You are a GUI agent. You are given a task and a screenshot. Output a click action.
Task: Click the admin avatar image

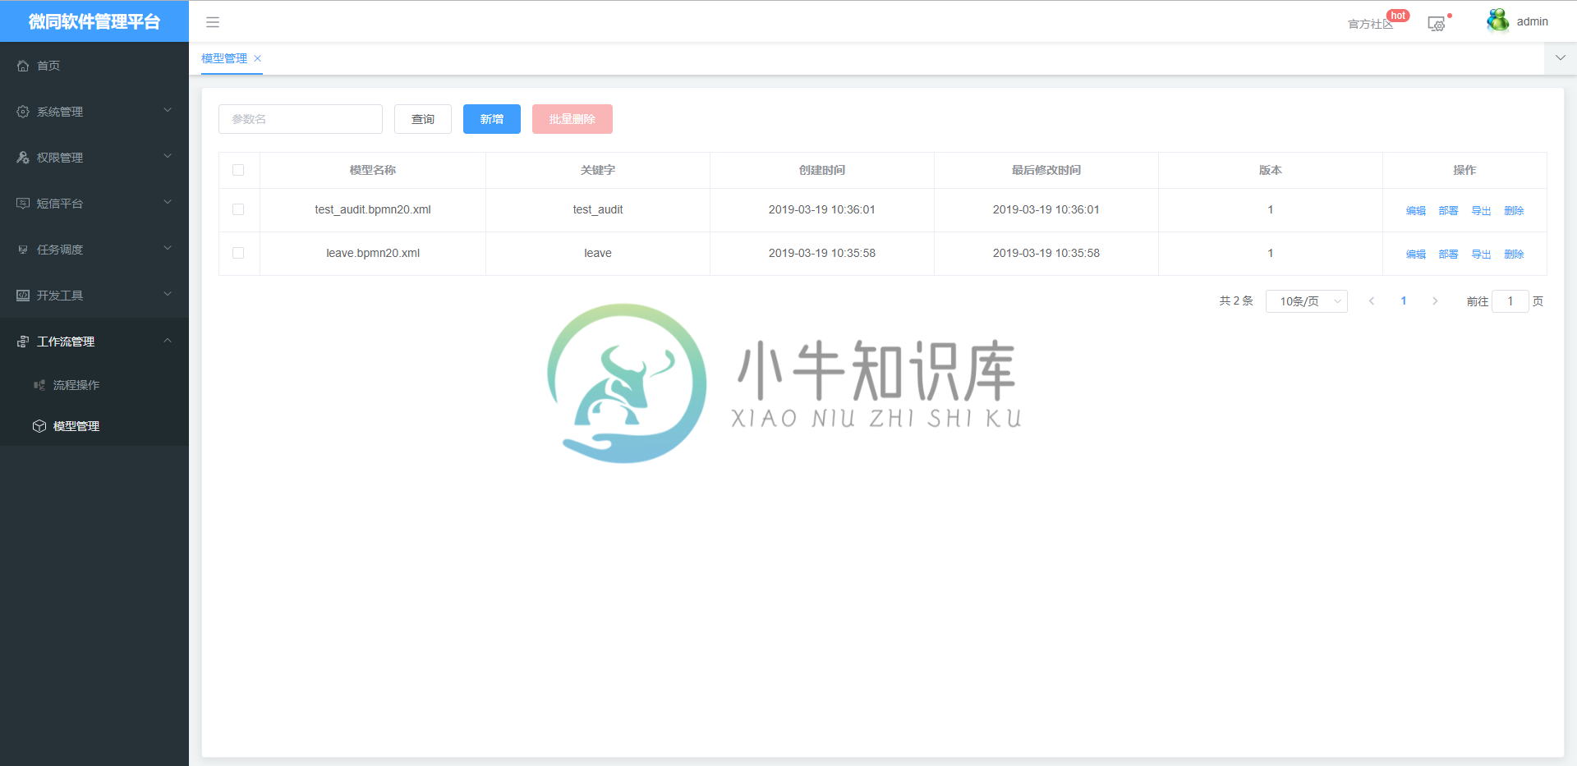(x=1498, y=21)
